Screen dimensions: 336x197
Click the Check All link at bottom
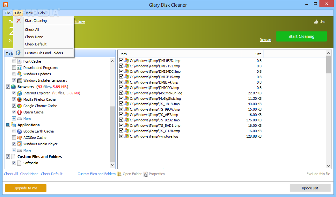pyautogui.click(x=11, y=174)
